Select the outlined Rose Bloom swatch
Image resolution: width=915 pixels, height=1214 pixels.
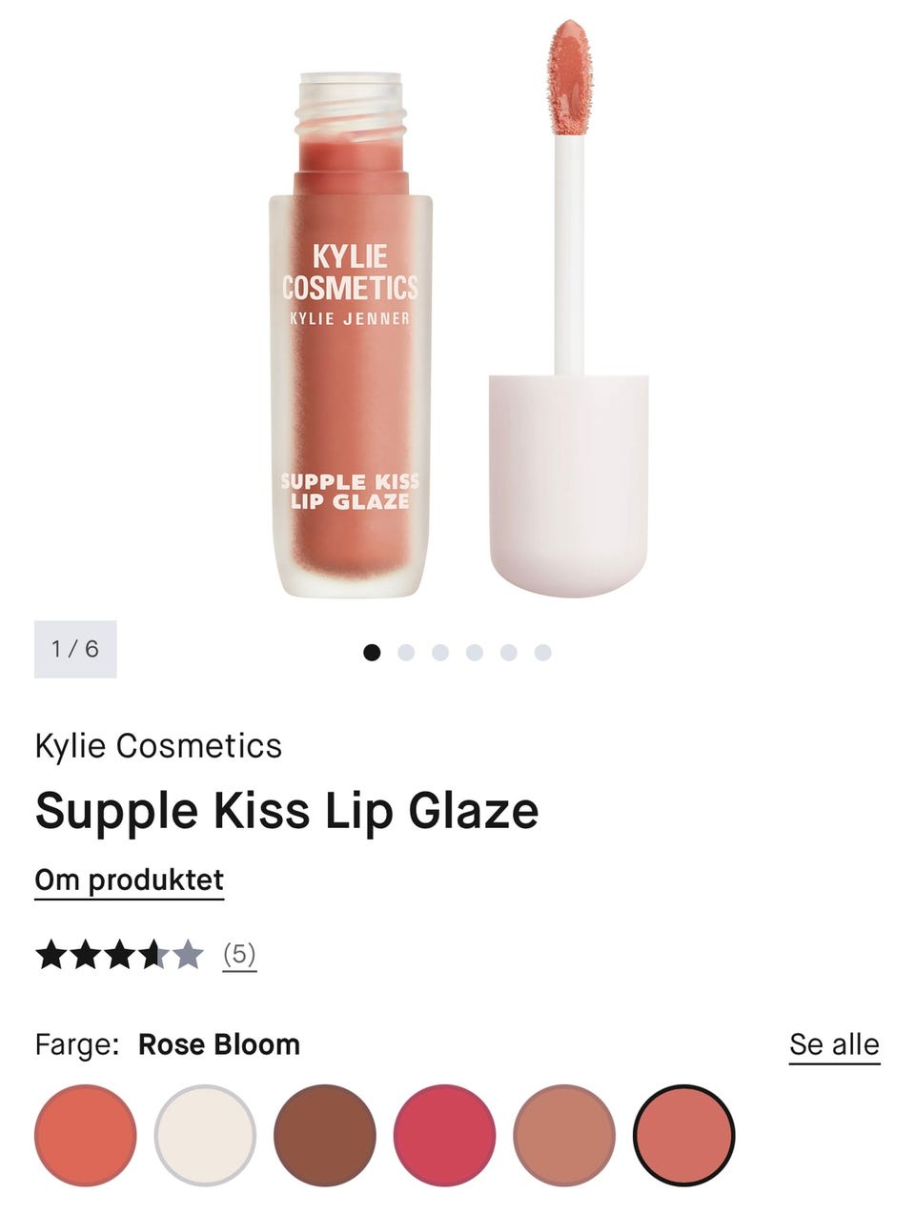pyautogui.click(x=684, y=1135)
